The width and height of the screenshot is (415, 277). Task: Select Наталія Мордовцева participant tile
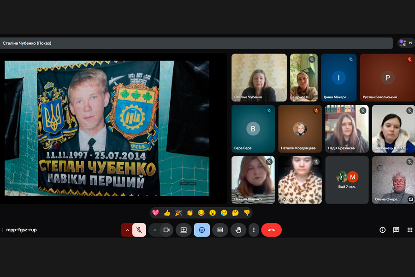(300, 129)
